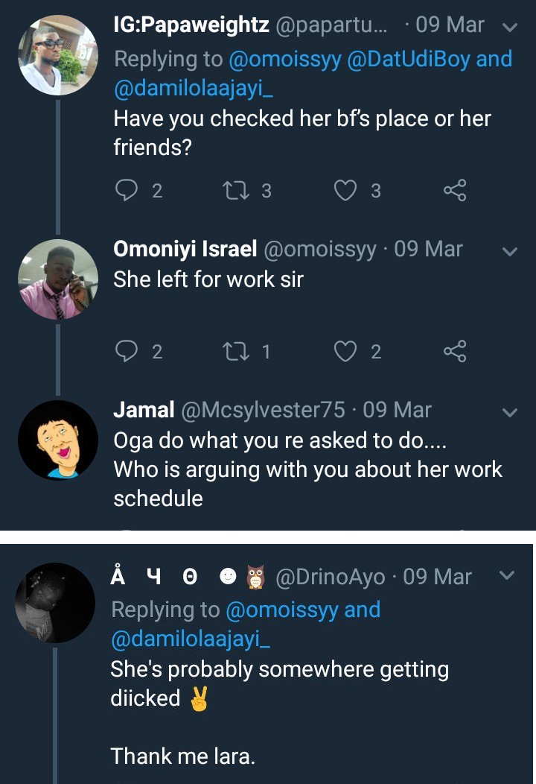Expand menu arrow on Omoniyi Israel's tweet
536x784 pixels.
[510, 251]
